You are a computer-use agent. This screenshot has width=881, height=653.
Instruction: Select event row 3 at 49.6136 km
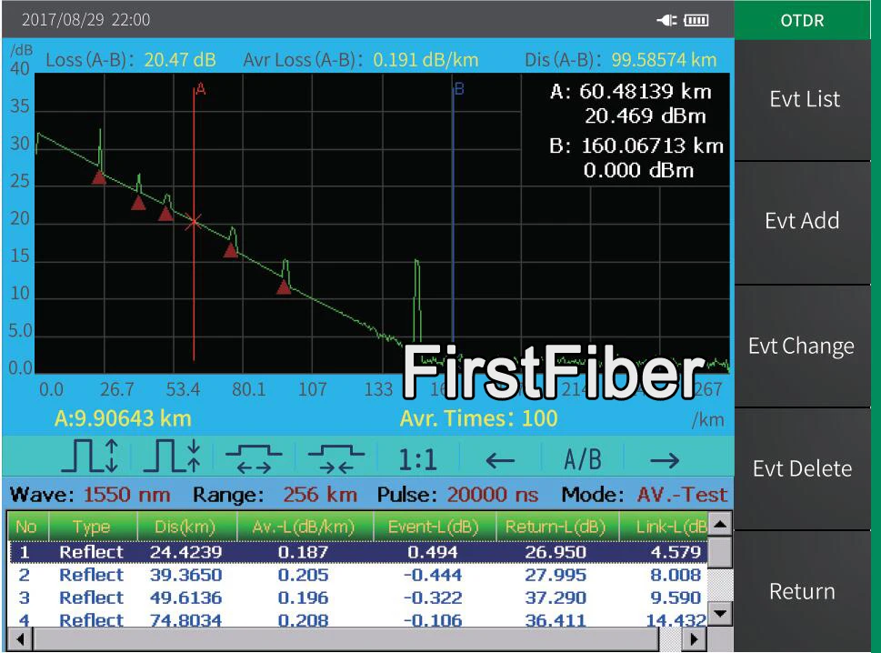click(358, 598)
